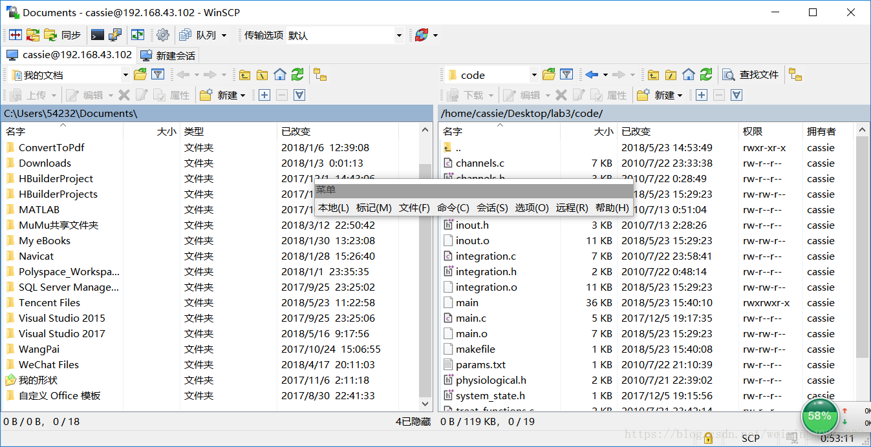
Task: Select the makefile in remote panel
Action: coord(475,349)
